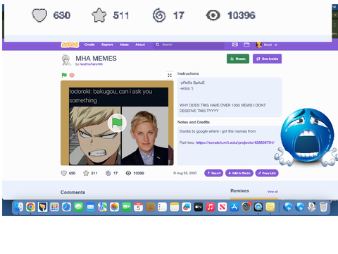338x254 pixels.
Task: Click 'thanks to google' notes text
Action: pos(218,131)
